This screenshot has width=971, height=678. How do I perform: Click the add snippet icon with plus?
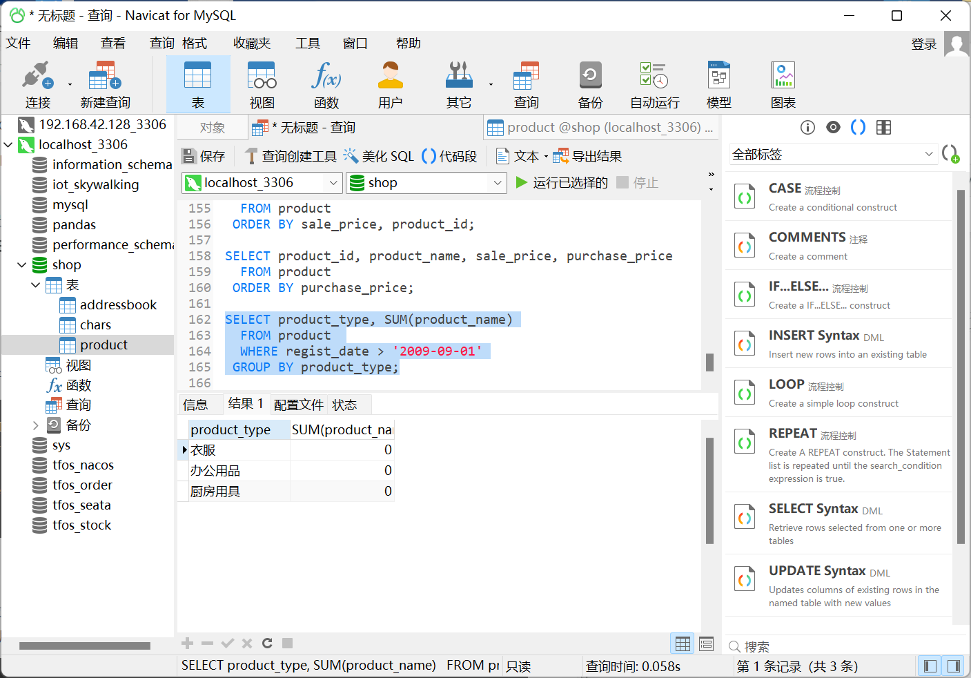950,154
